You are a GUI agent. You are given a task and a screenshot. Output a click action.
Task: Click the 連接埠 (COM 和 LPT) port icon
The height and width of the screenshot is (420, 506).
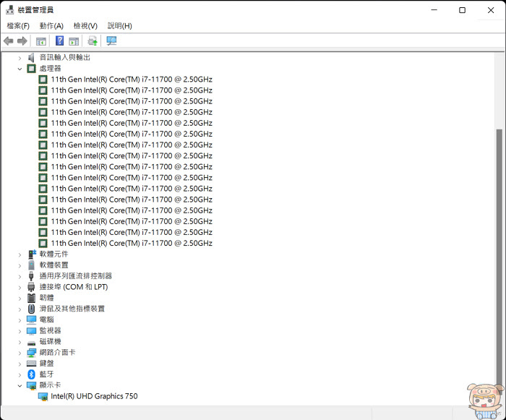[31, 287]
